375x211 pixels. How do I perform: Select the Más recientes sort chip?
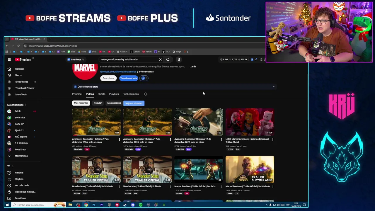pyautogui.click(x=81, y=103)
